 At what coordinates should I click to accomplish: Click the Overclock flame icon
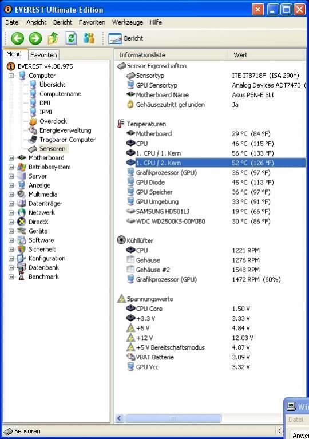(x=33, y=121)
